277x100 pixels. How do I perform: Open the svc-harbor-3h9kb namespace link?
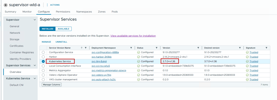[x=101, y=57]
